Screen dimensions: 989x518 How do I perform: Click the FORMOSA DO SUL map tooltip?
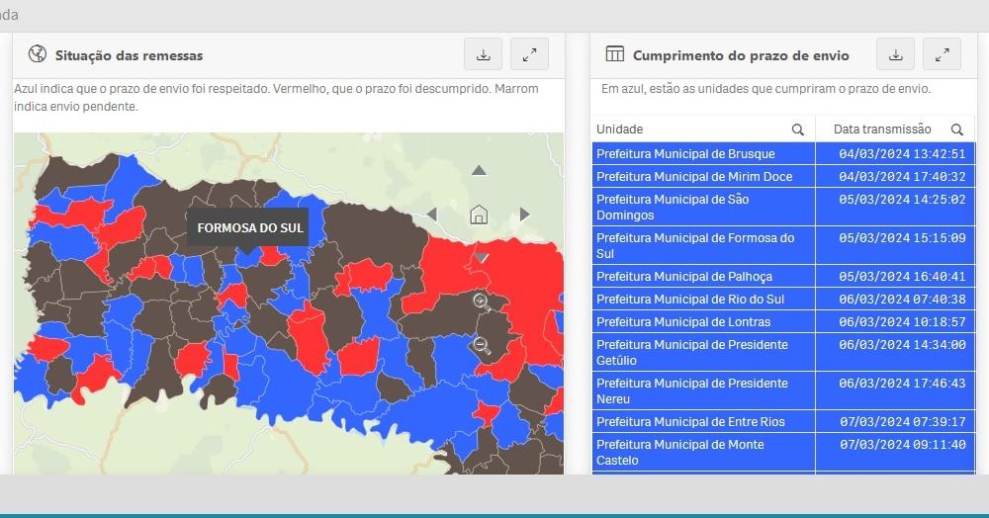pos(250,227)
